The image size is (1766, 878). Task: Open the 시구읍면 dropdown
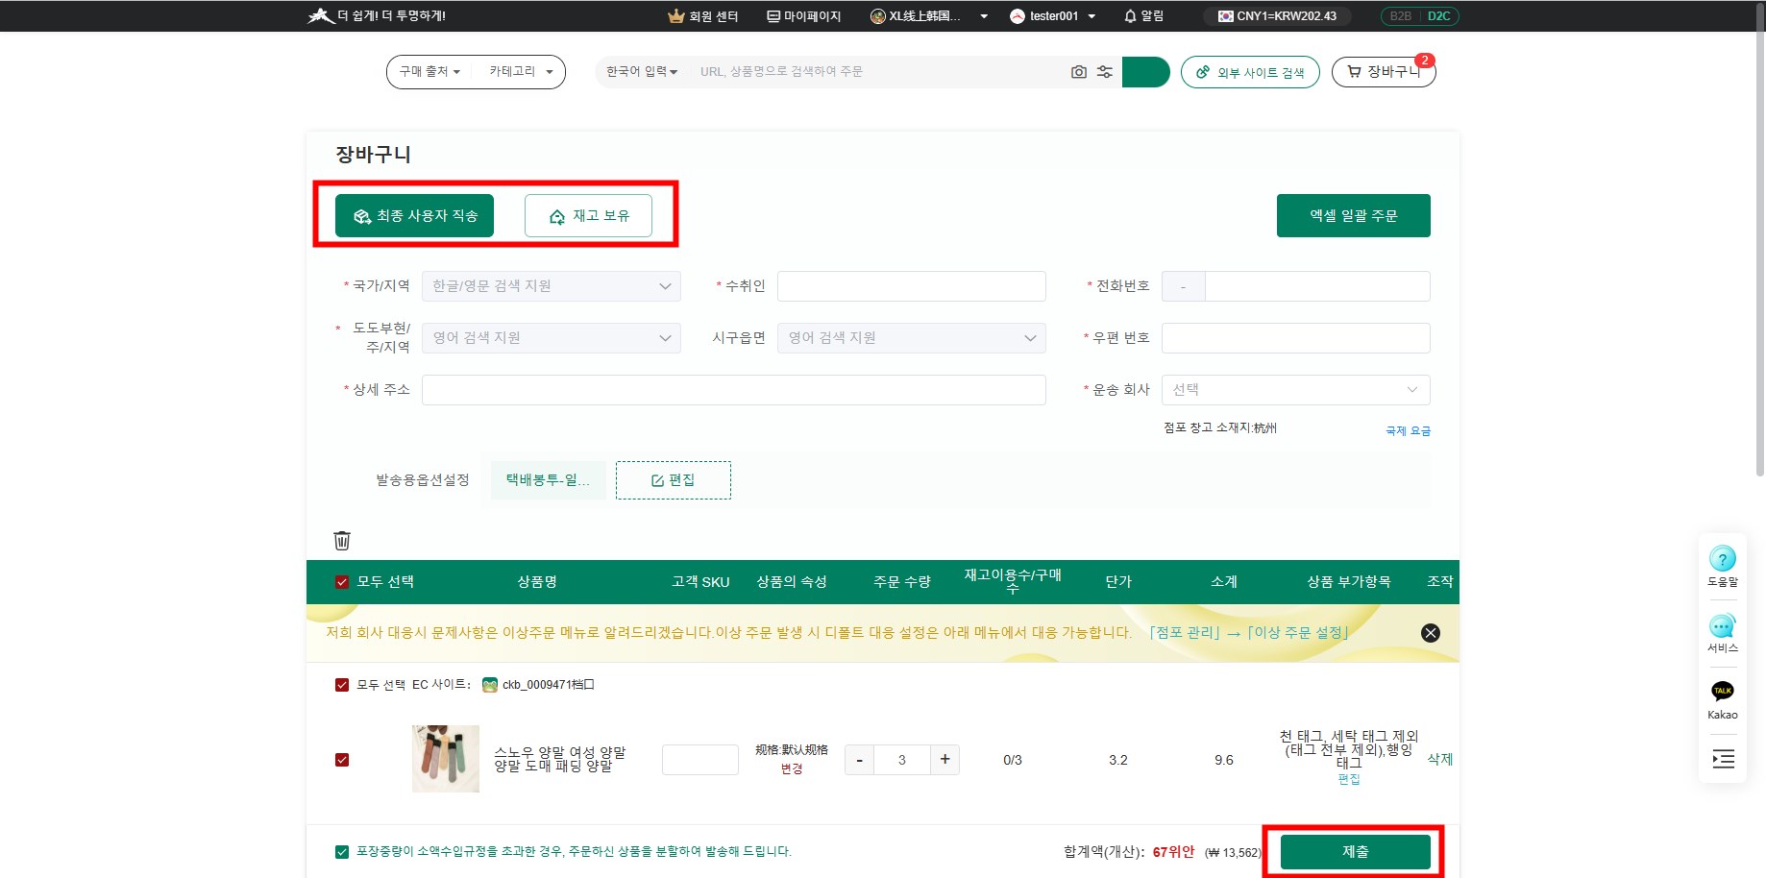click(x=911, y=338)
